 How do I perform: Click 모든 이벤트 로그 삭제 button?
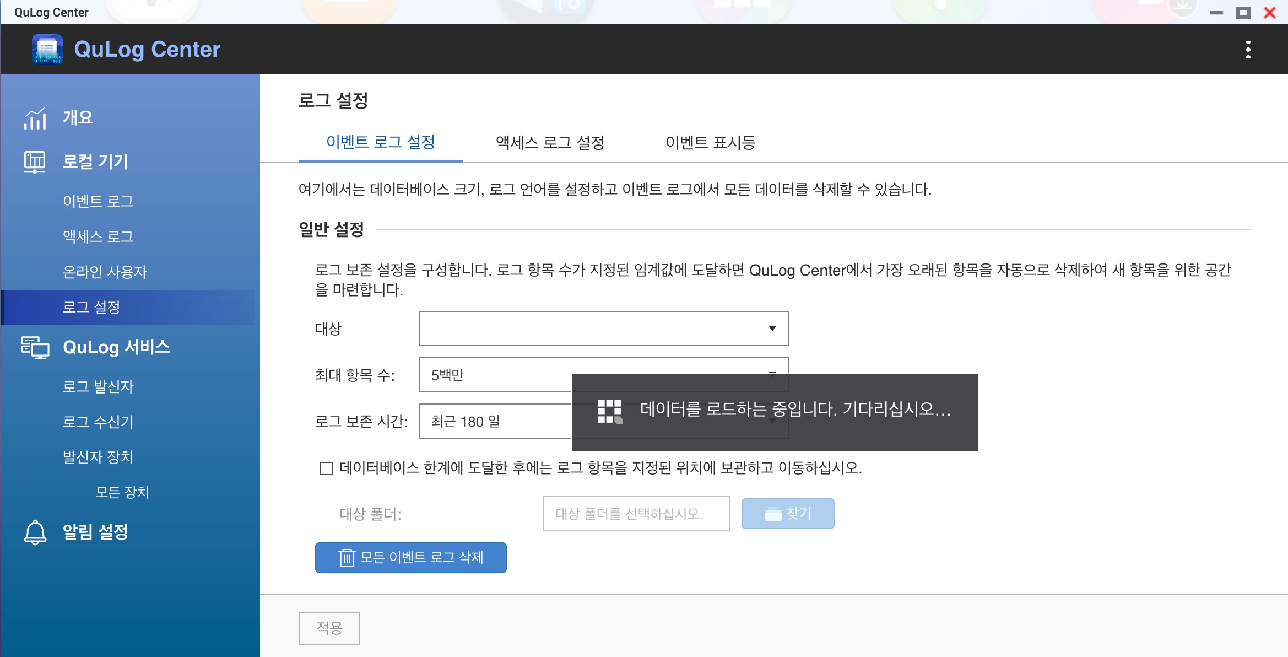click(x=411, y=558)
